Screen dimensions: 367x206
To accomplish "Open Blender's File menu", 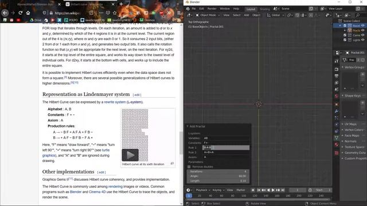I will (194, 9).
